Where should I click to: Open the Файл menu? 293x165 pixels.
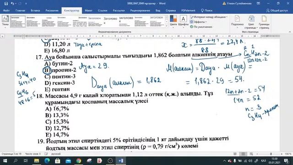click(6, 11)
